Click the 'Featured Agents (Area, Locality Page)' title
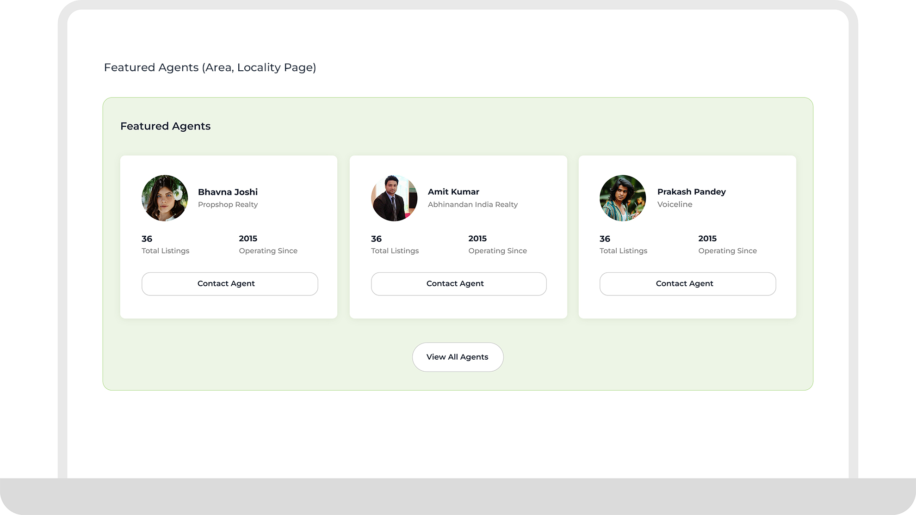This screenshot has height=515, width=916. 210,67
